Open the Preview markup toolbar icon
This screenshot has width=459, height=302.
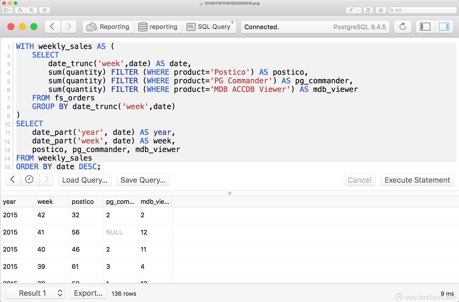[381, 10]
